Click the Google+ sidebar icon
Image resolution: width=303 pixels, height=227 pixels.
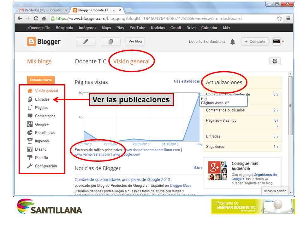pos(30,124)
